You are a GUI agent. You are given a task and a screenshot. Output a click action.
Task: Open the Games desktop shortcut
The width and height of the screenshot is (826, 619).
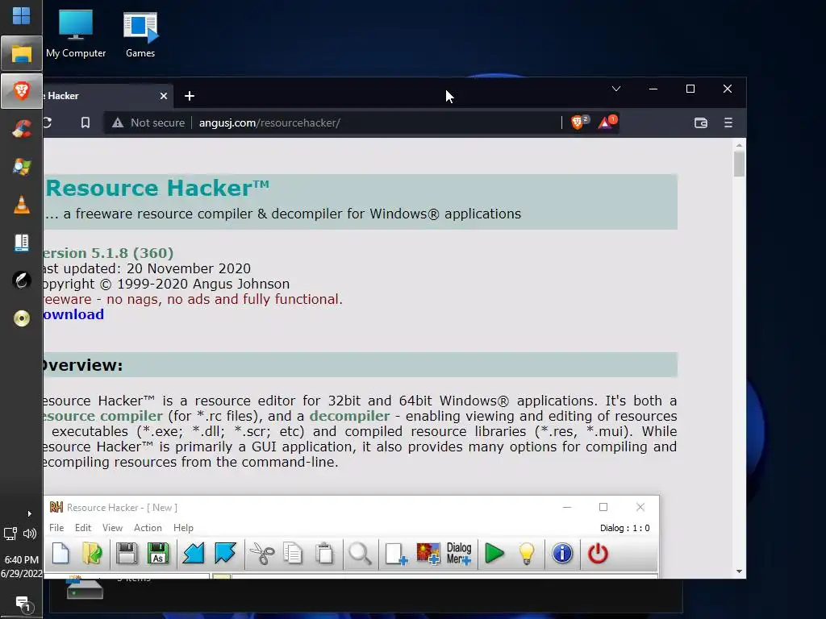coord(140,34)
